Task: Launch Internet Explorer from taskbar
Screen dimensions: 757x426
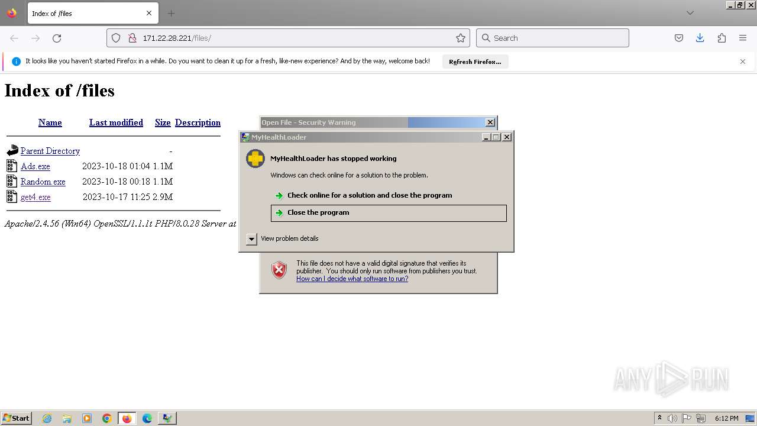Action: point(47,418)
